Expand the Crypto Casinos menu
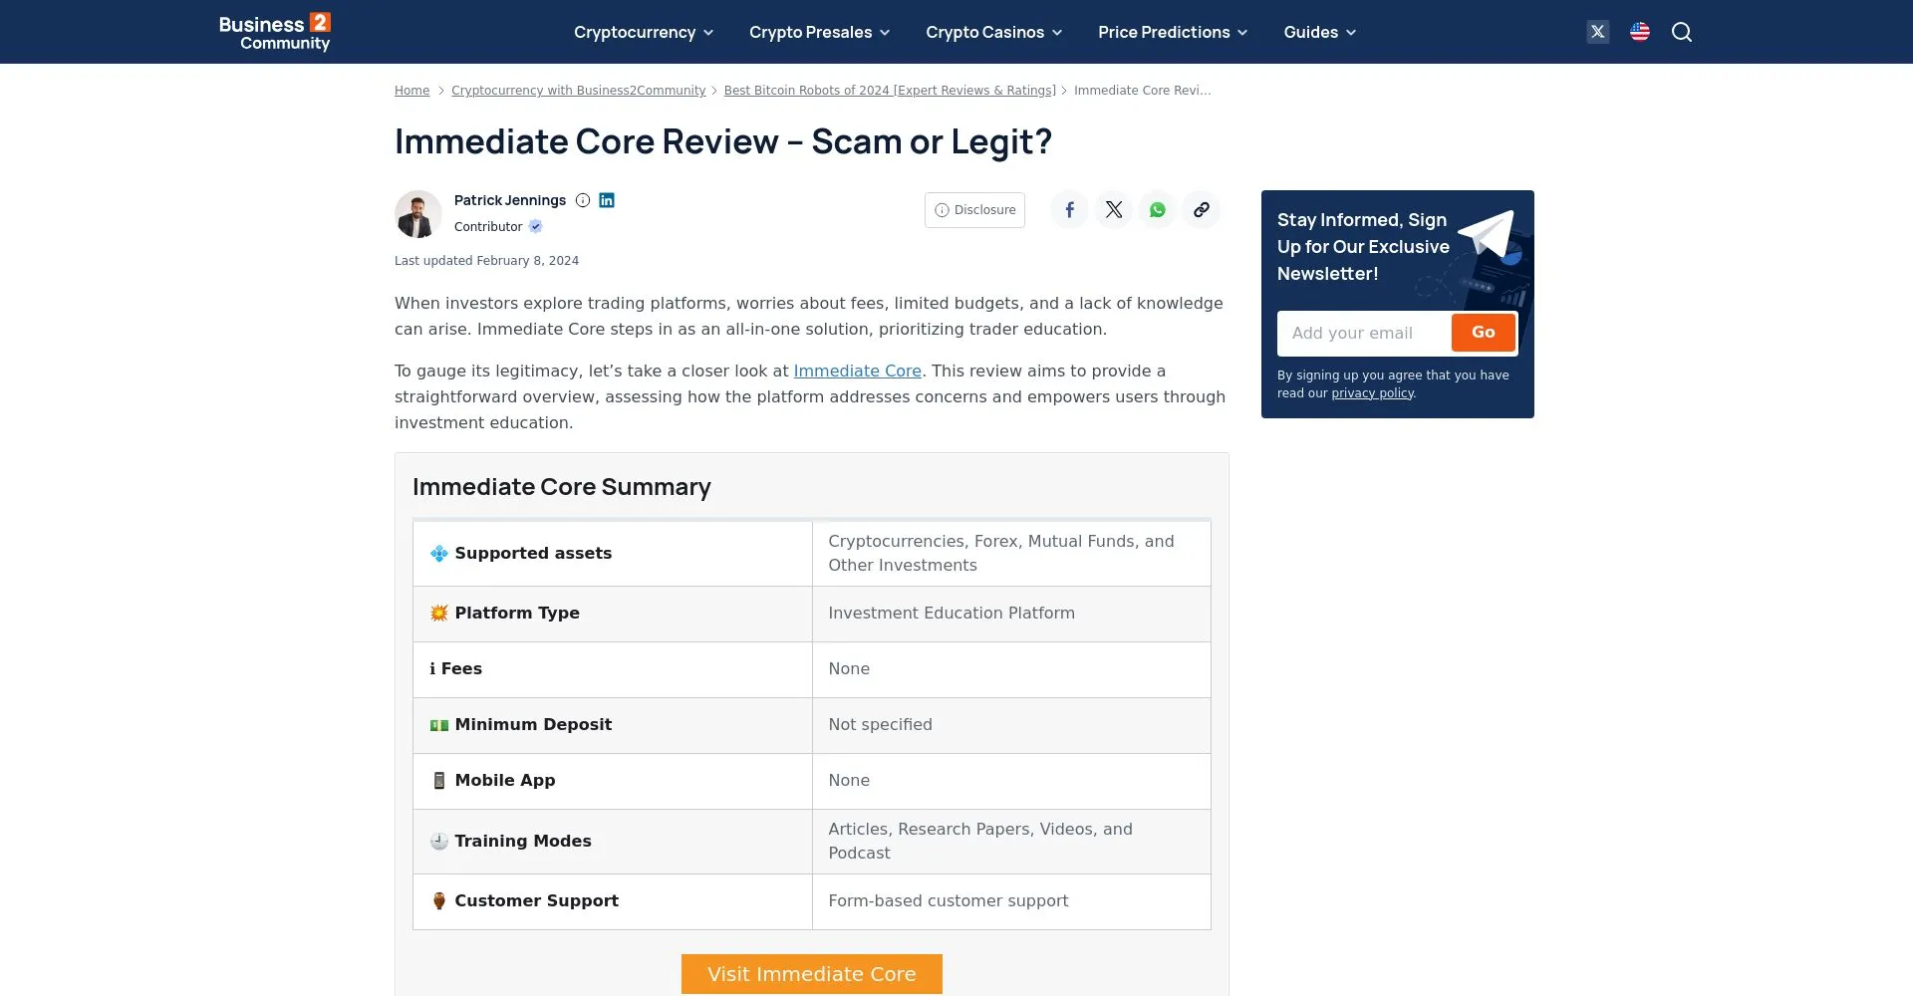The width and height of the screenshot is (1913, 996). [x=993, y=32]
